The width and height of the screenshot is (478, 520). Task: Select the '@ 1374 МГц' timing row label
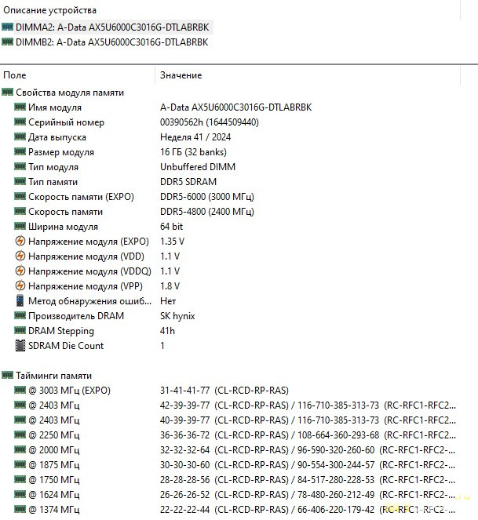point(54,510)
